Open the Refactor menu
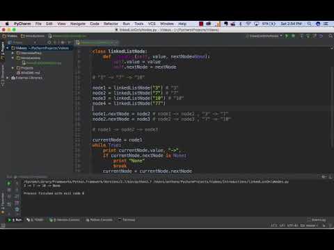Image resolution: width=334 pixels, height=250 pixels. point(111,24)
